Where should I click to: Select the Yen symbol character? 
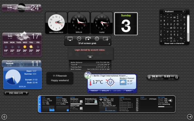coord(164,21)
